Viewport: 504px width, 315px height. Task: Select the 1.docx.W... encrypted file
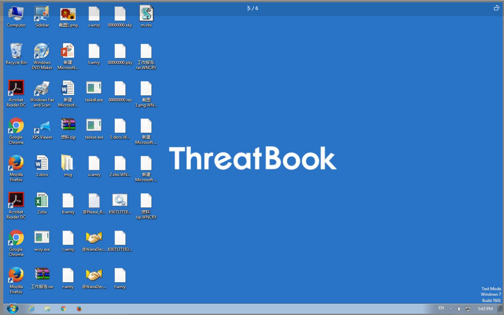(120, 129)
